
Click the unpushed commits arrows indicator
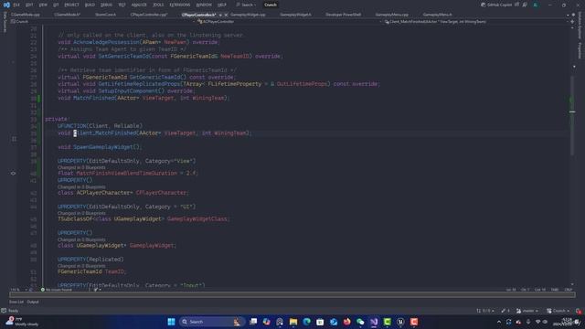pyautogui.click(x=485, y=311)
